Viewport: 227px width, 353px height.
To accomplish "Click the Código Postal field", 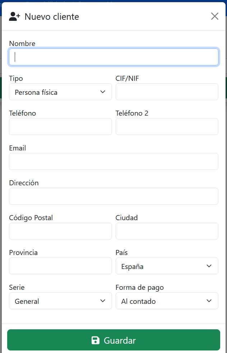I will (x=60, y=231).
